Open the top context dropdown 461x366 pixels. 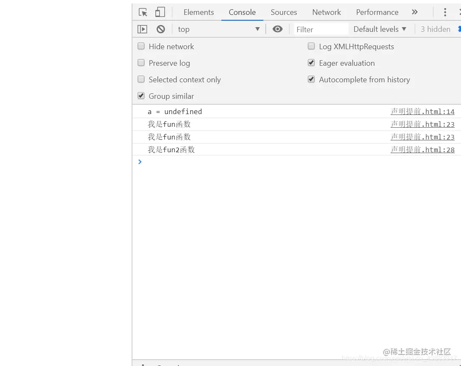tap(219, 29)
